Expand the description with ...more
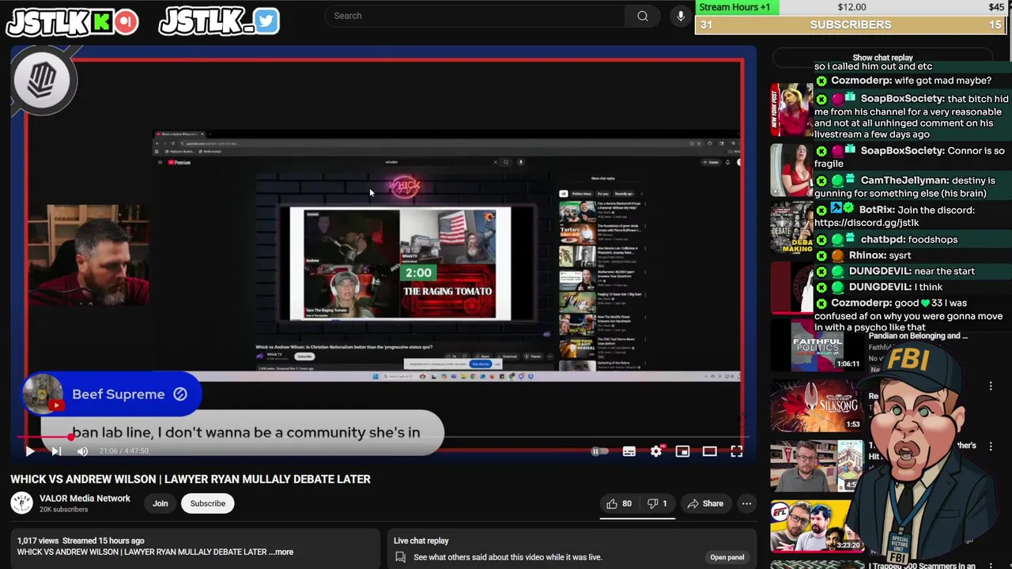The height and width of the screenshot is (569, 1012). [x=283, y=552]
